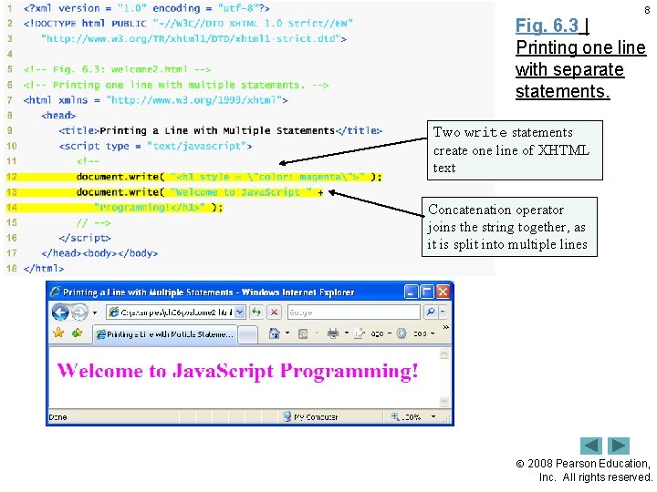The width and height of the screenshot is (657, 492).
Task: Expand the Home button dropdown arrow
Action: (x=287, y=333)
